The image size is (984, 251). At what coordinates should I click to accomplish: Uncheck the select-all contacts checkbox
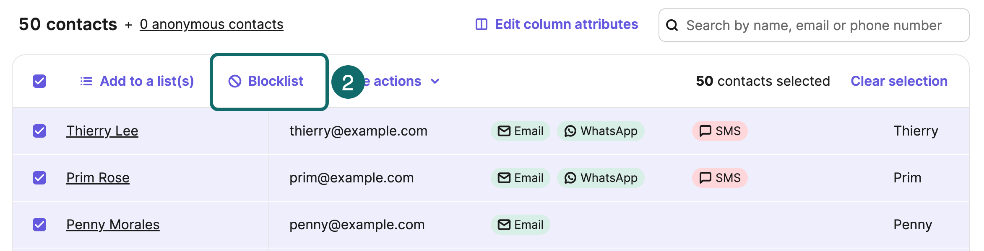pyautogui.click(x=39, y=81)
